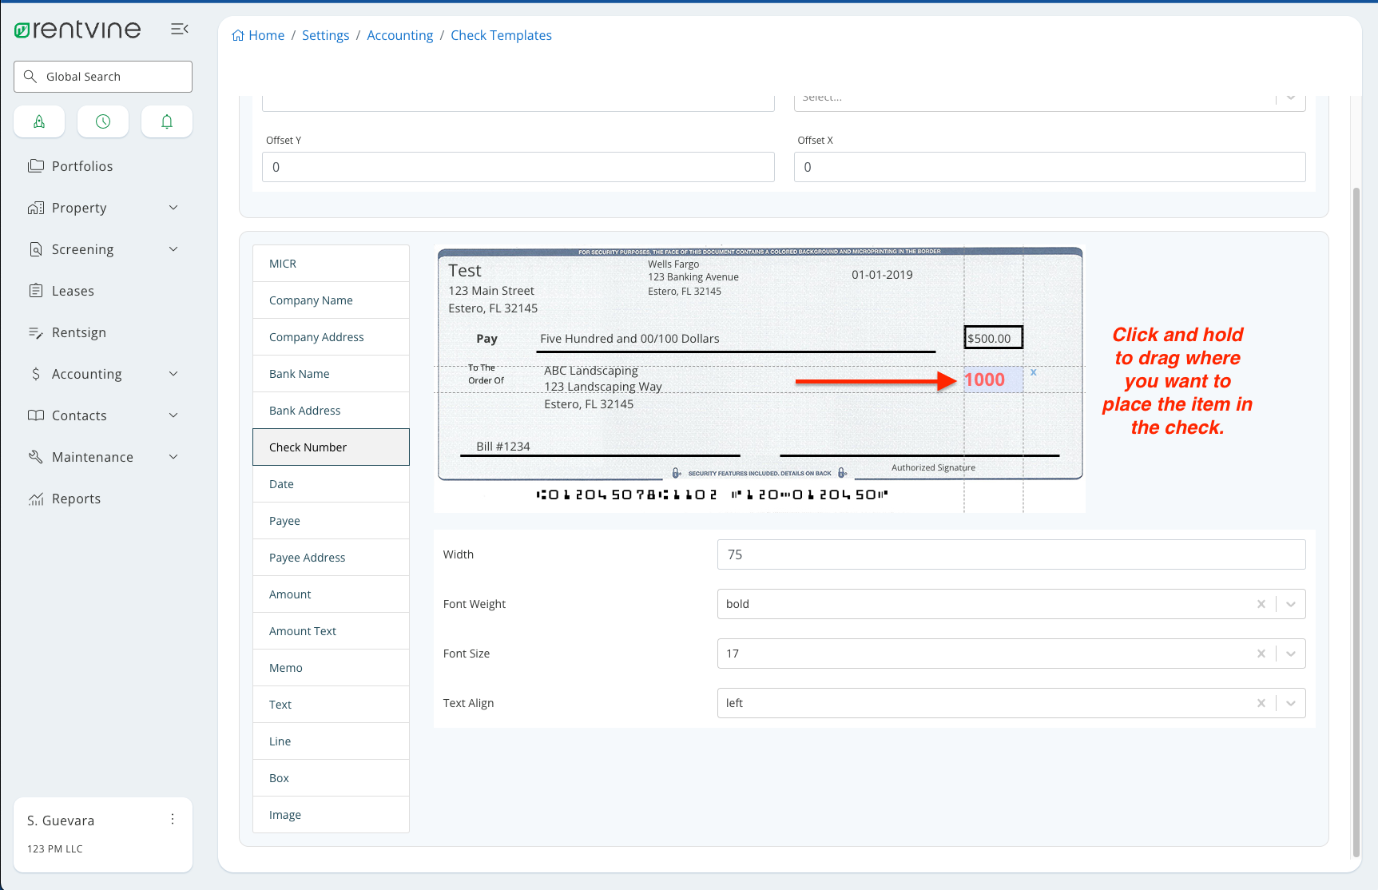Screen dimensions: 1378x890
Task: Click the Width input field
Action: point(1010,554)
